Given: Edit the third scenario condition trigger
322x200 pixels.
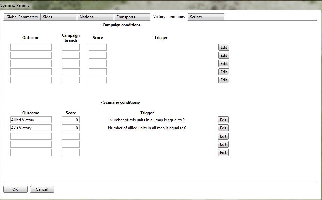Looking at the screenshot, I should tap(223, 136).
